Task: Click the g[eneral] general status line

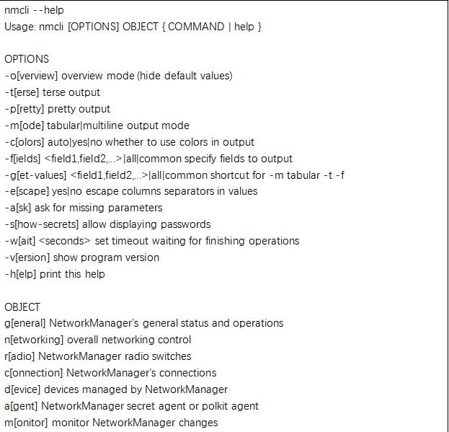Action: [x=144, y=323]
